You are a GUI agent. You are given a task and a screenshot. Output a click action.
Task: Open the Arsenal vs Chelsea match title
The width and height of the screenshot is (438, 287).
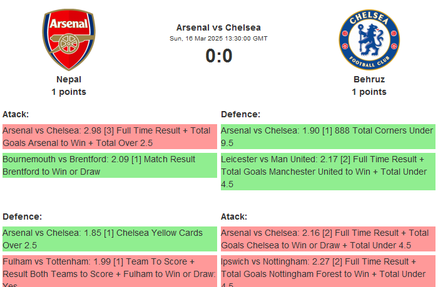coord(218,27)
